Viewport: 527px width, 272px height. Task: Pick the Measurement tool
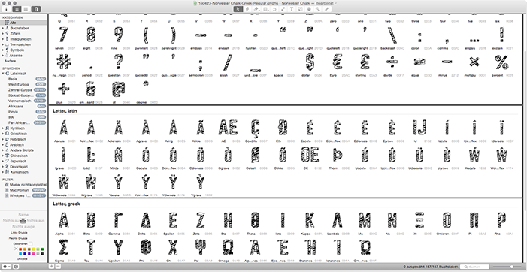(x=327, y=9)
